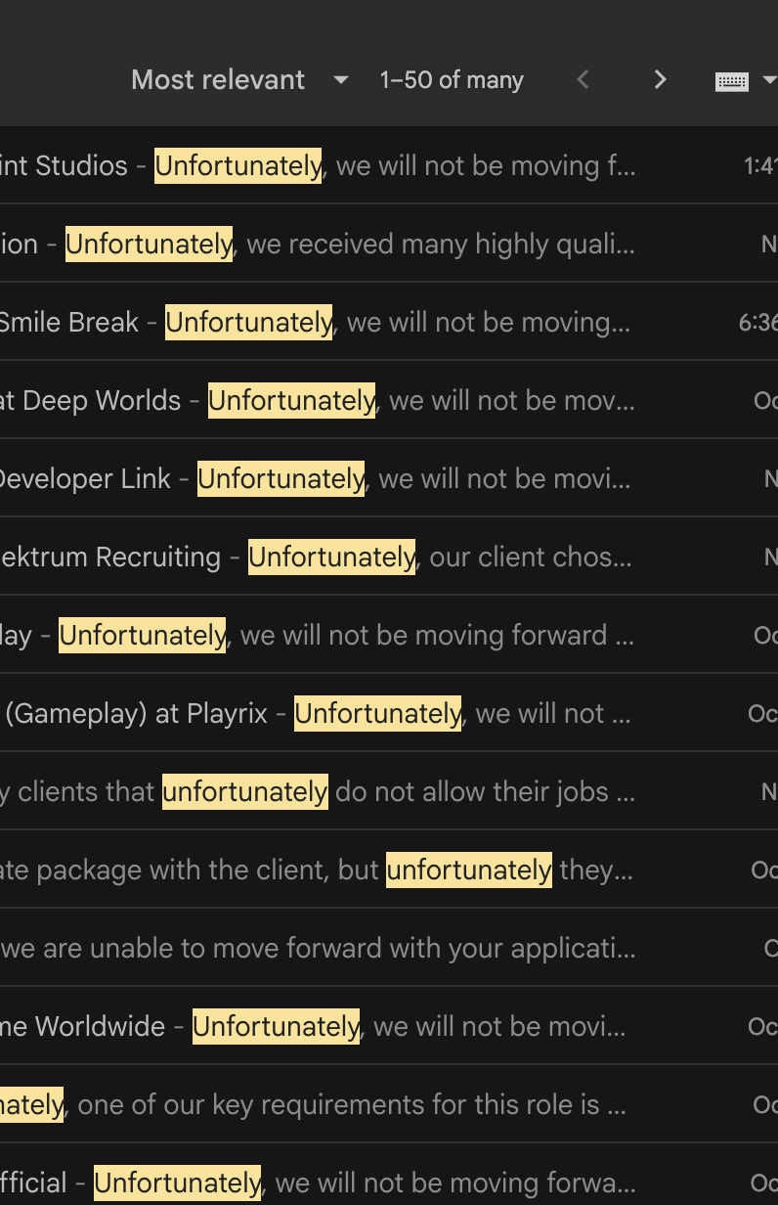
Task: Open the Deep Worlds rejection email
Action: point(389,400)
